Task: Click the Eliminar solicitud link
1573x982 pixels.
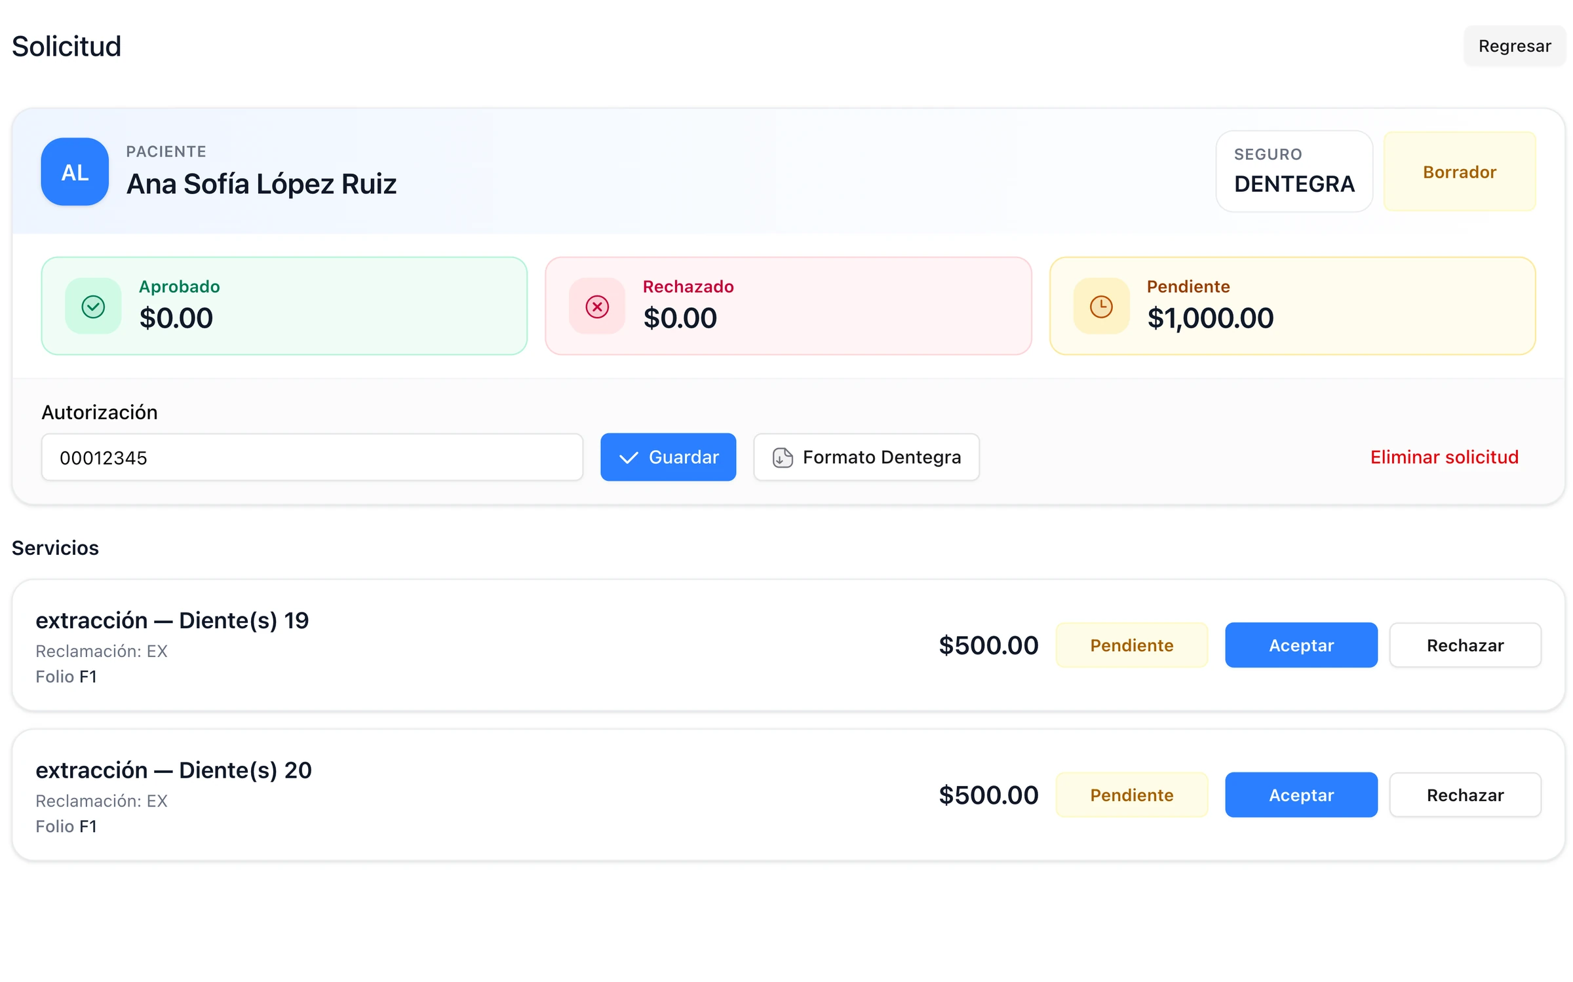Action: 1444,457
